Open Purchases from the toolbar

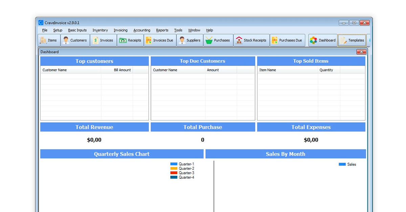(218, 40)
